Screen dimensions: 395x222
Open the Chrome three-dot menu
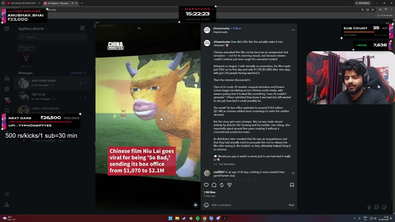[x=391, y=10]
